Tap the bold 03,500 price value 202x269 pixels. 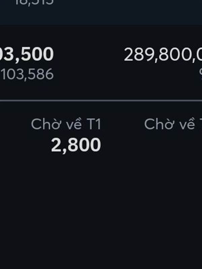tap(27, 54)
